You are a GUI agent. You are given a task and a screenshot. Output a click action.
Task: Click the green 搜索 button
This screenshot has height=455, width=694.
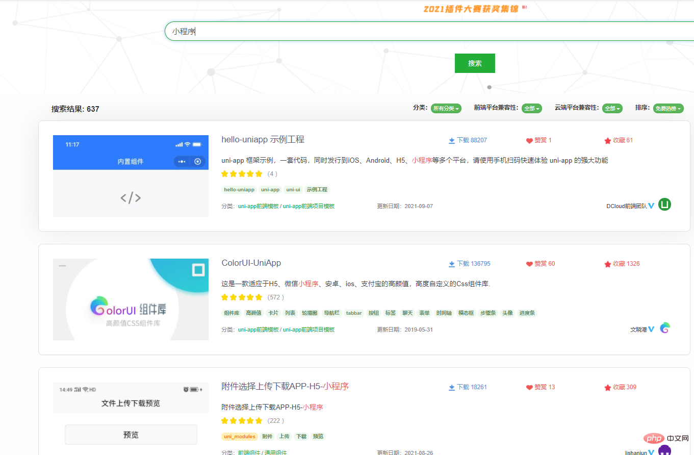click(x=475, y=63)
